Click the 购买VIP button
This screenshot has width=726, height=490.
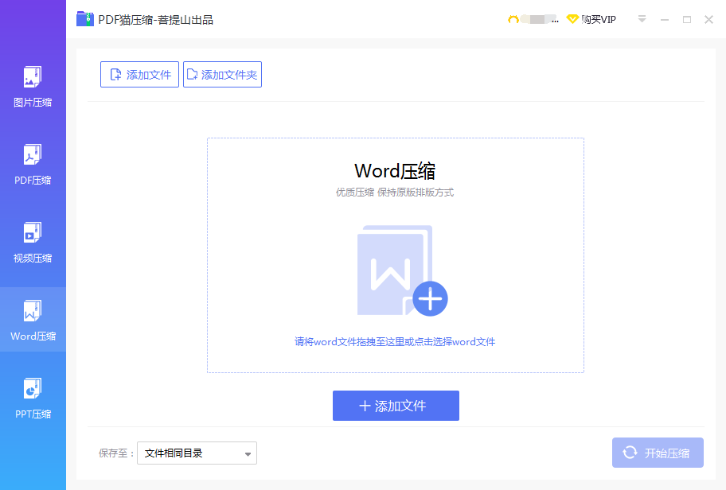tap(591, 19)
